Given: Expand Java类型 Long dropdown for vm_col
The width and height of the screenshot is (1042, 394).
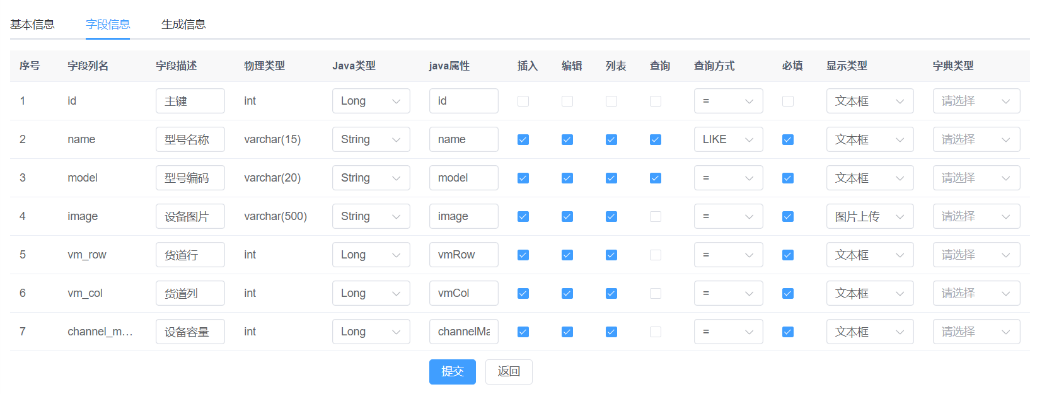Looking at the screenshot, I should pyautogui.click(x=371, y=294).
